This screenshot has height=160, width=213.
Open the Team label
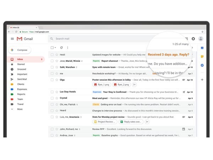tap(20, 99)
